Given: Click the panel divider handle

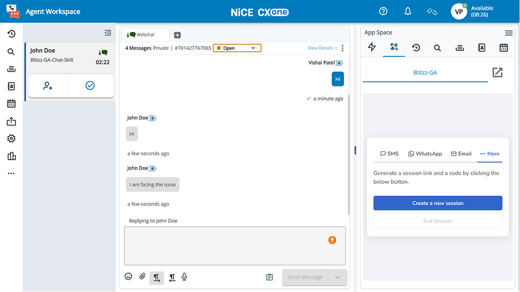Looking at the screenshot, I should coord(355,151).
